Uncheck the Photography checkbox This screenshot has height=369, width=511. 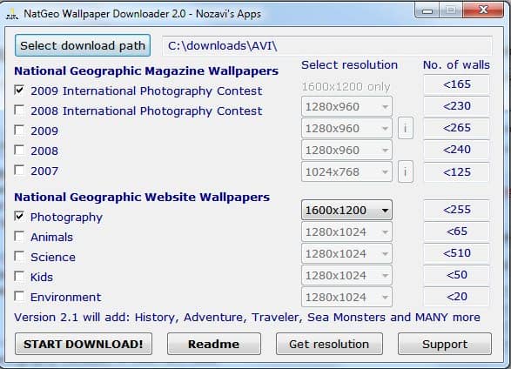(19, 216)
